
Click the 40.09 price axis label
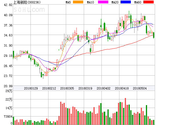(8, 15)
